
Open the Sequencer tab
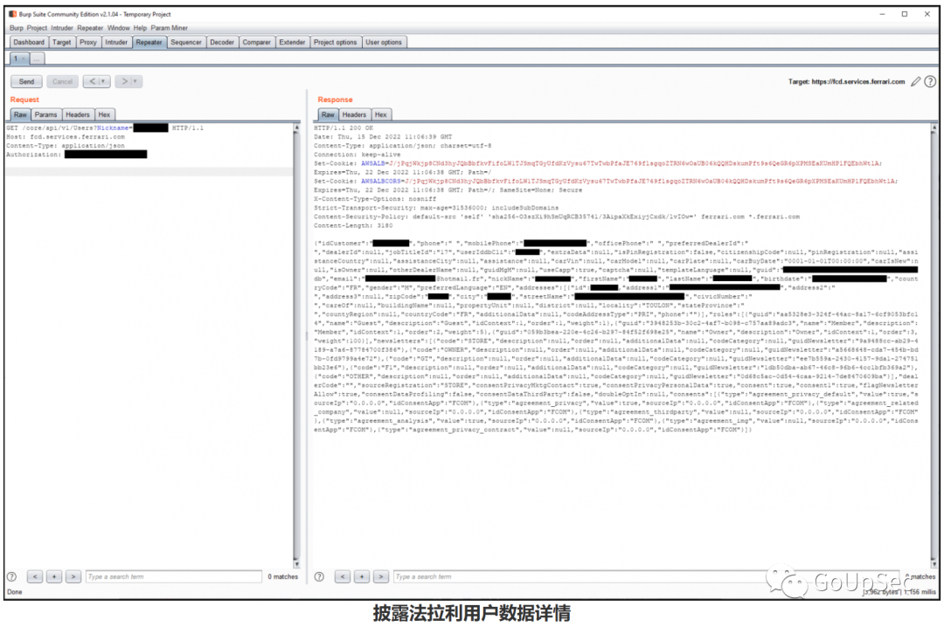186,42
